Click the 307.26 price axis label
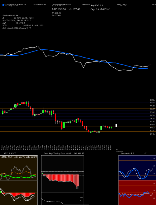156x205 pixels. (x=152, y=115)
